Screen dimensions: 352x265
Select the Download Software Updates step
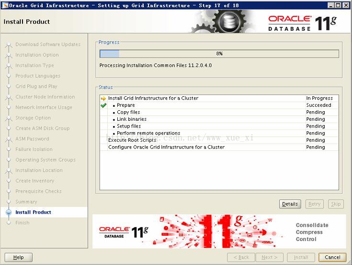(48, 45)
